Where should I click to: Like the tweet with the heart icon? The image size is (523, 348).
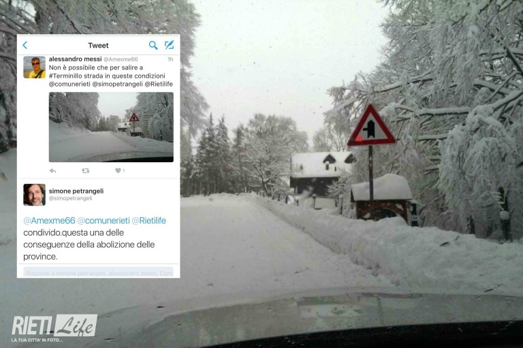click(118, 170)
